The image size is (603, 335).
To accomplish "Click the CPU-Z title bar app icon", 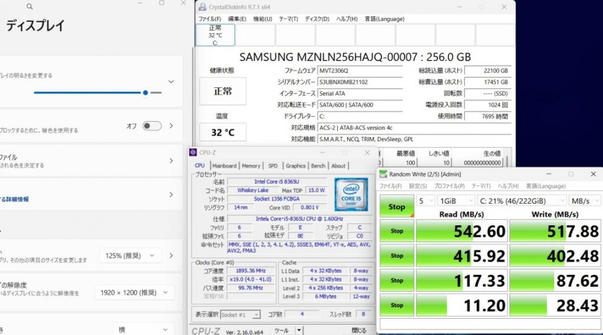I will coord(193,152).
